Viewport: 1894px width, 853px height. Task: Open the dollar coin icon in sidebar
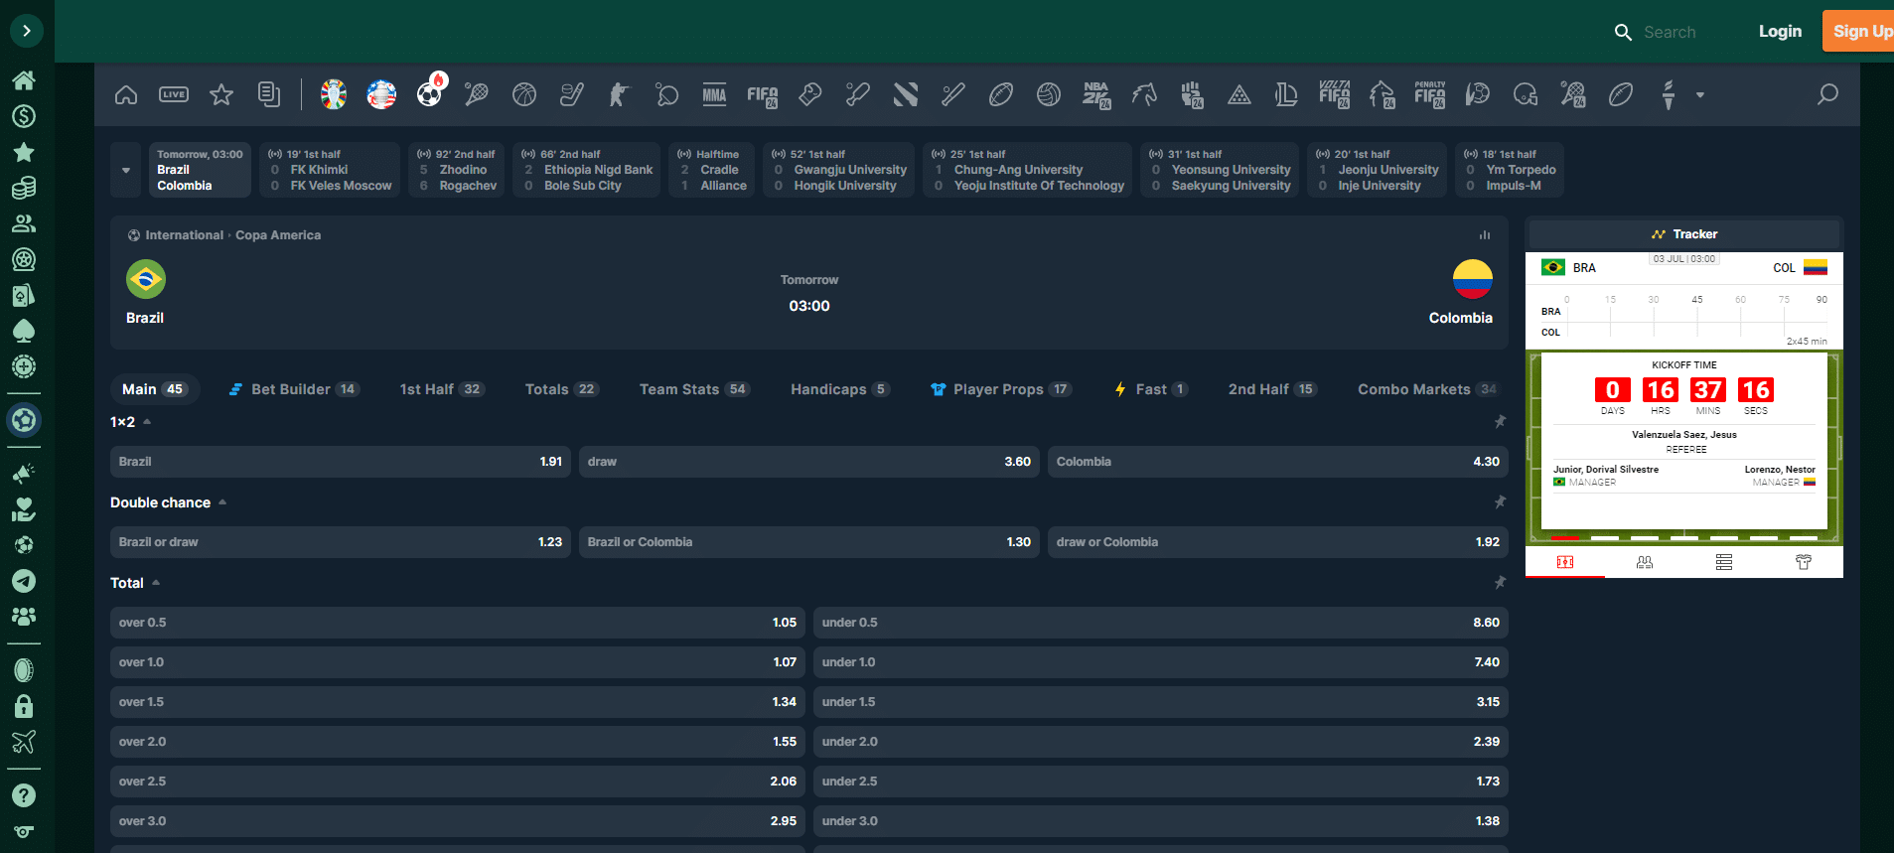pos(24,116)
